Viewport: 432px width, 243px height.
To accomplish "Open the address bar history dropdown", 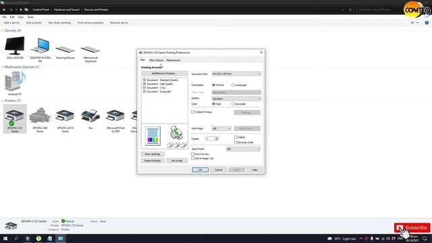I will click(x=343, y=9).
